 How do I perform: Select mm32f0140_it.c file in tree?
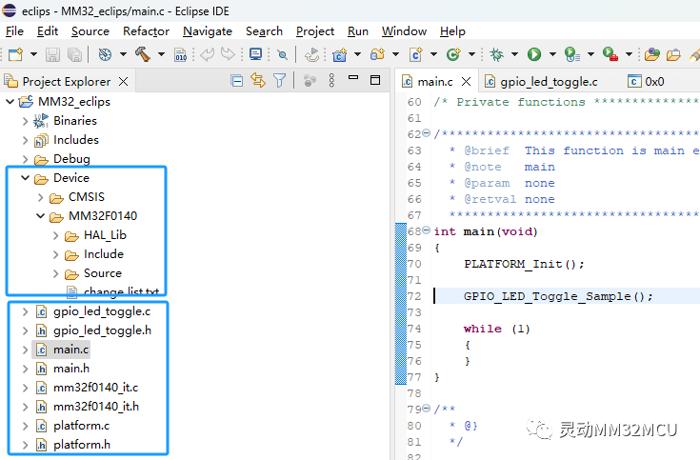95,388
